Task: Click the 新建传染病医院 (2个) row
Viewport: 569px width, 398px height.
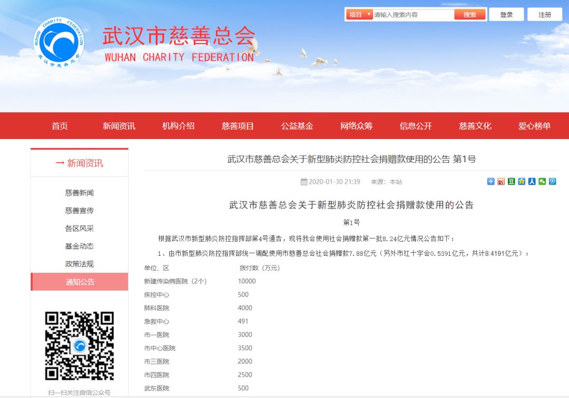Action: 175,281
